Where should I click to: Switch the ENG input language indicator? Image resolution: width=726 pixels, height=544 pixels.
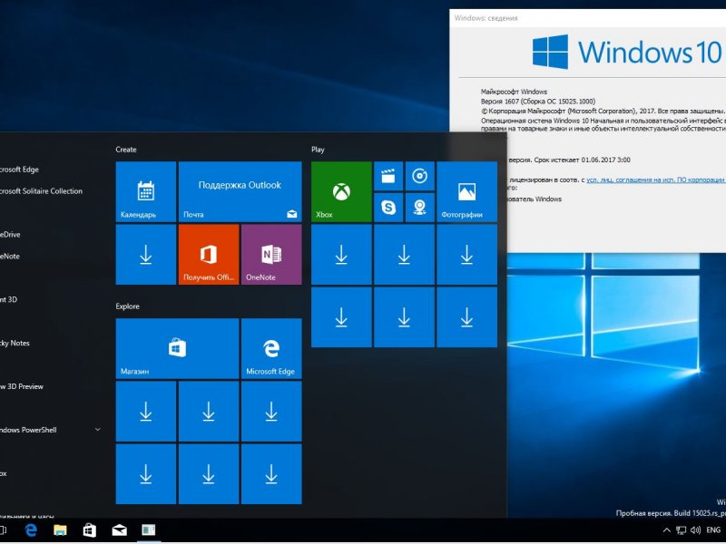click(713, 530)
